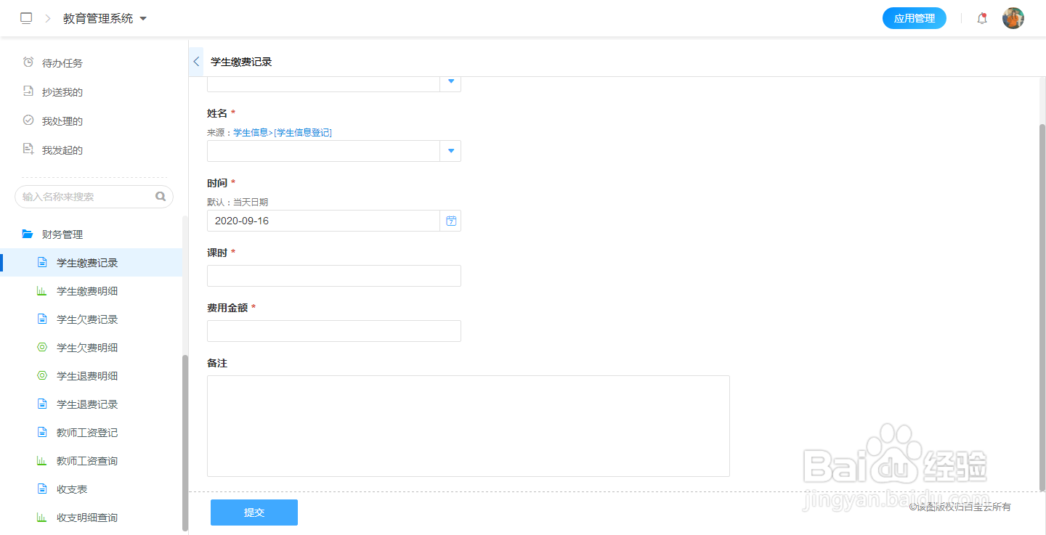Click the notification bell icon
The width and height of the screenshot is (1046, 535).
pyautogui.click(x=982, y=19)
